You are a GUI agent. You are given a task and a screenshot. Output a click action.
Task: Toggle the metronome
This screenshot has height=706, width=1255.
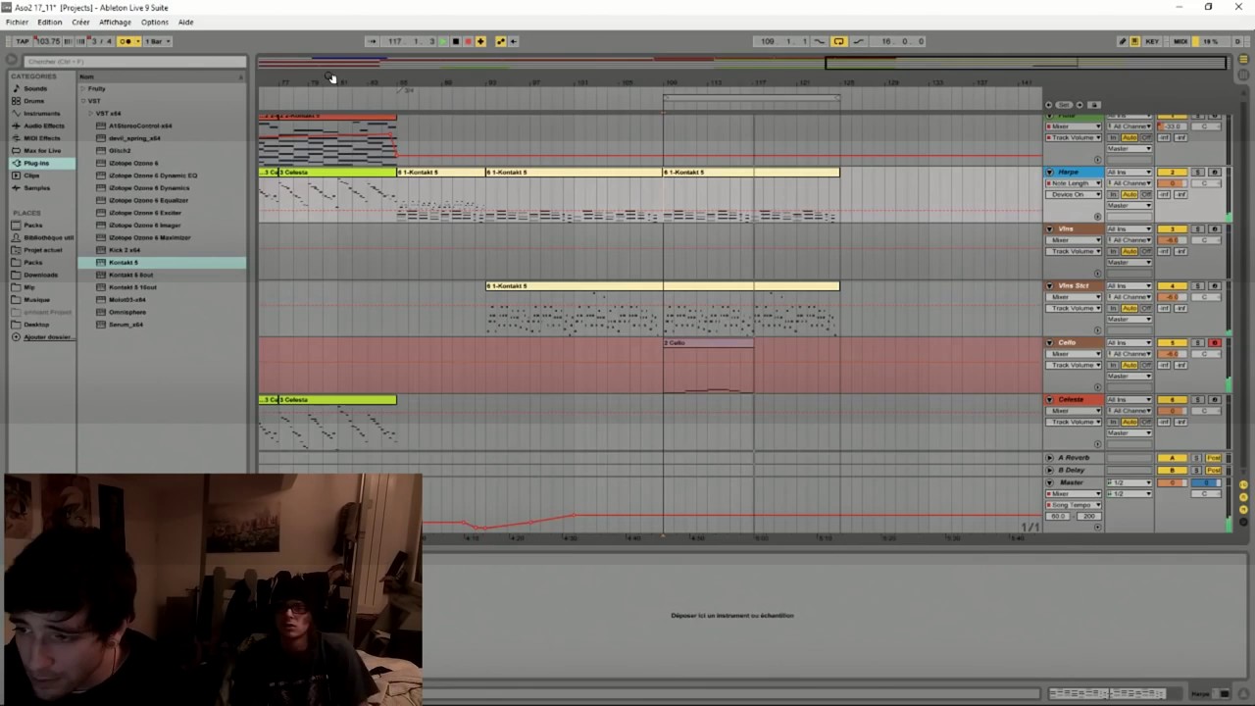(x=125, y=41)
